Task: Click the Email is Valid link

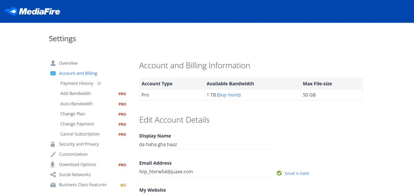Action: pyautogui.click(x=297, y=173)
